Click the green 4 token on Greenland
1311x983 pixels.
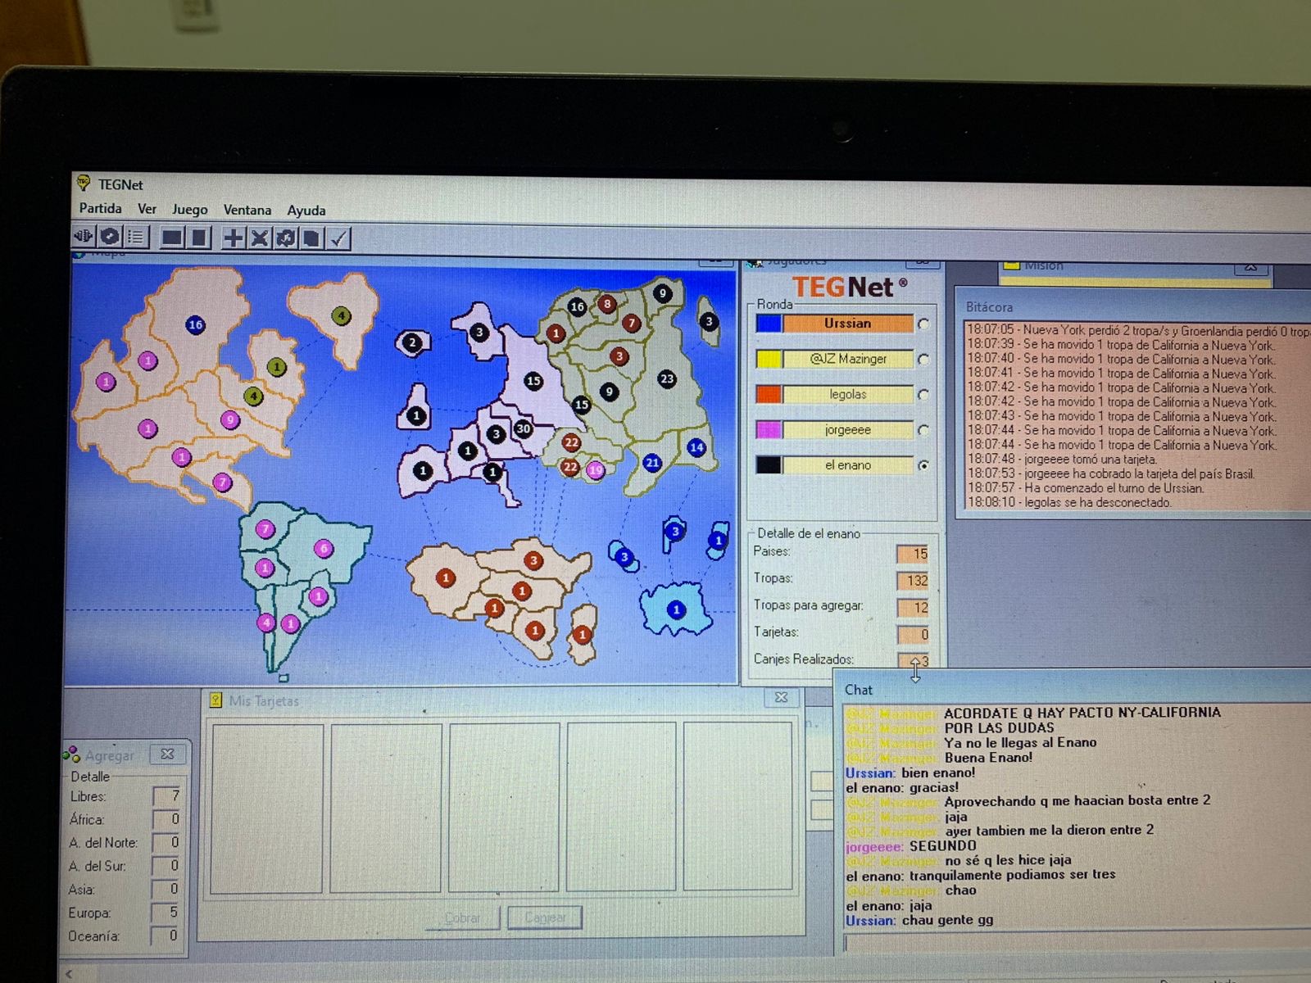tap(342, 315)
